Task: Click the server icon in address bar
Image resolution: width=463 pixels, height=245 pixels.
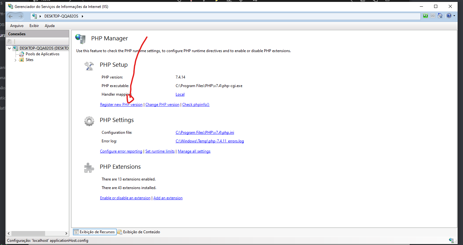Action: (x=35, y=16)
